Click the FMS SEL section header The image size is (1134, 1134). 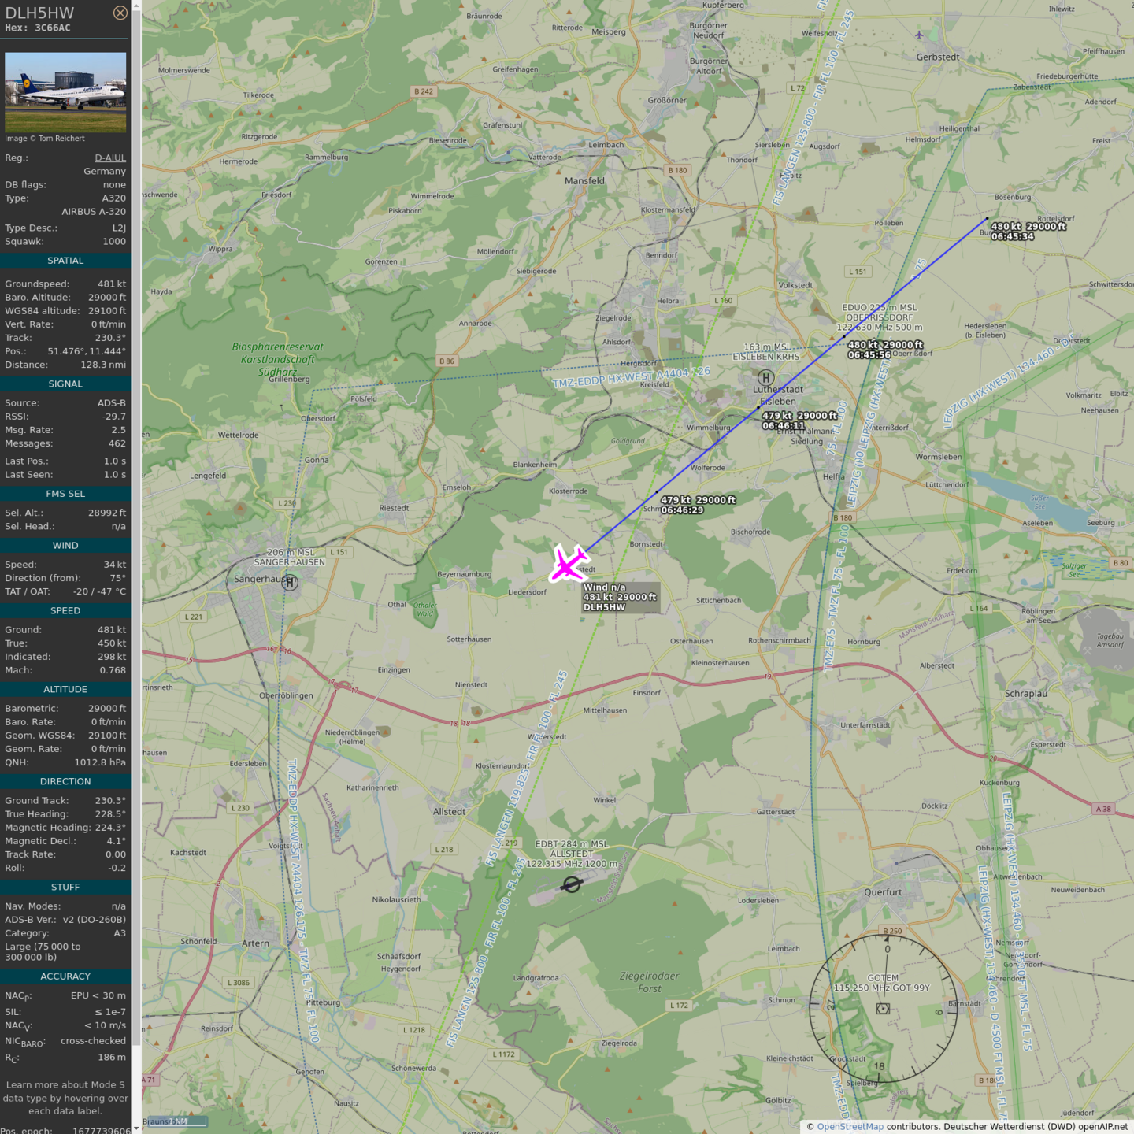(x=65, y=494)
